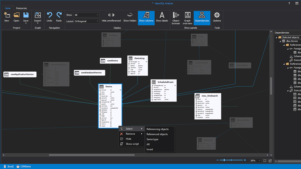The width and height of the screenshot is (301, 169).
Task: Adjust the zoom slider handle
Action: (x=224, y=160)
